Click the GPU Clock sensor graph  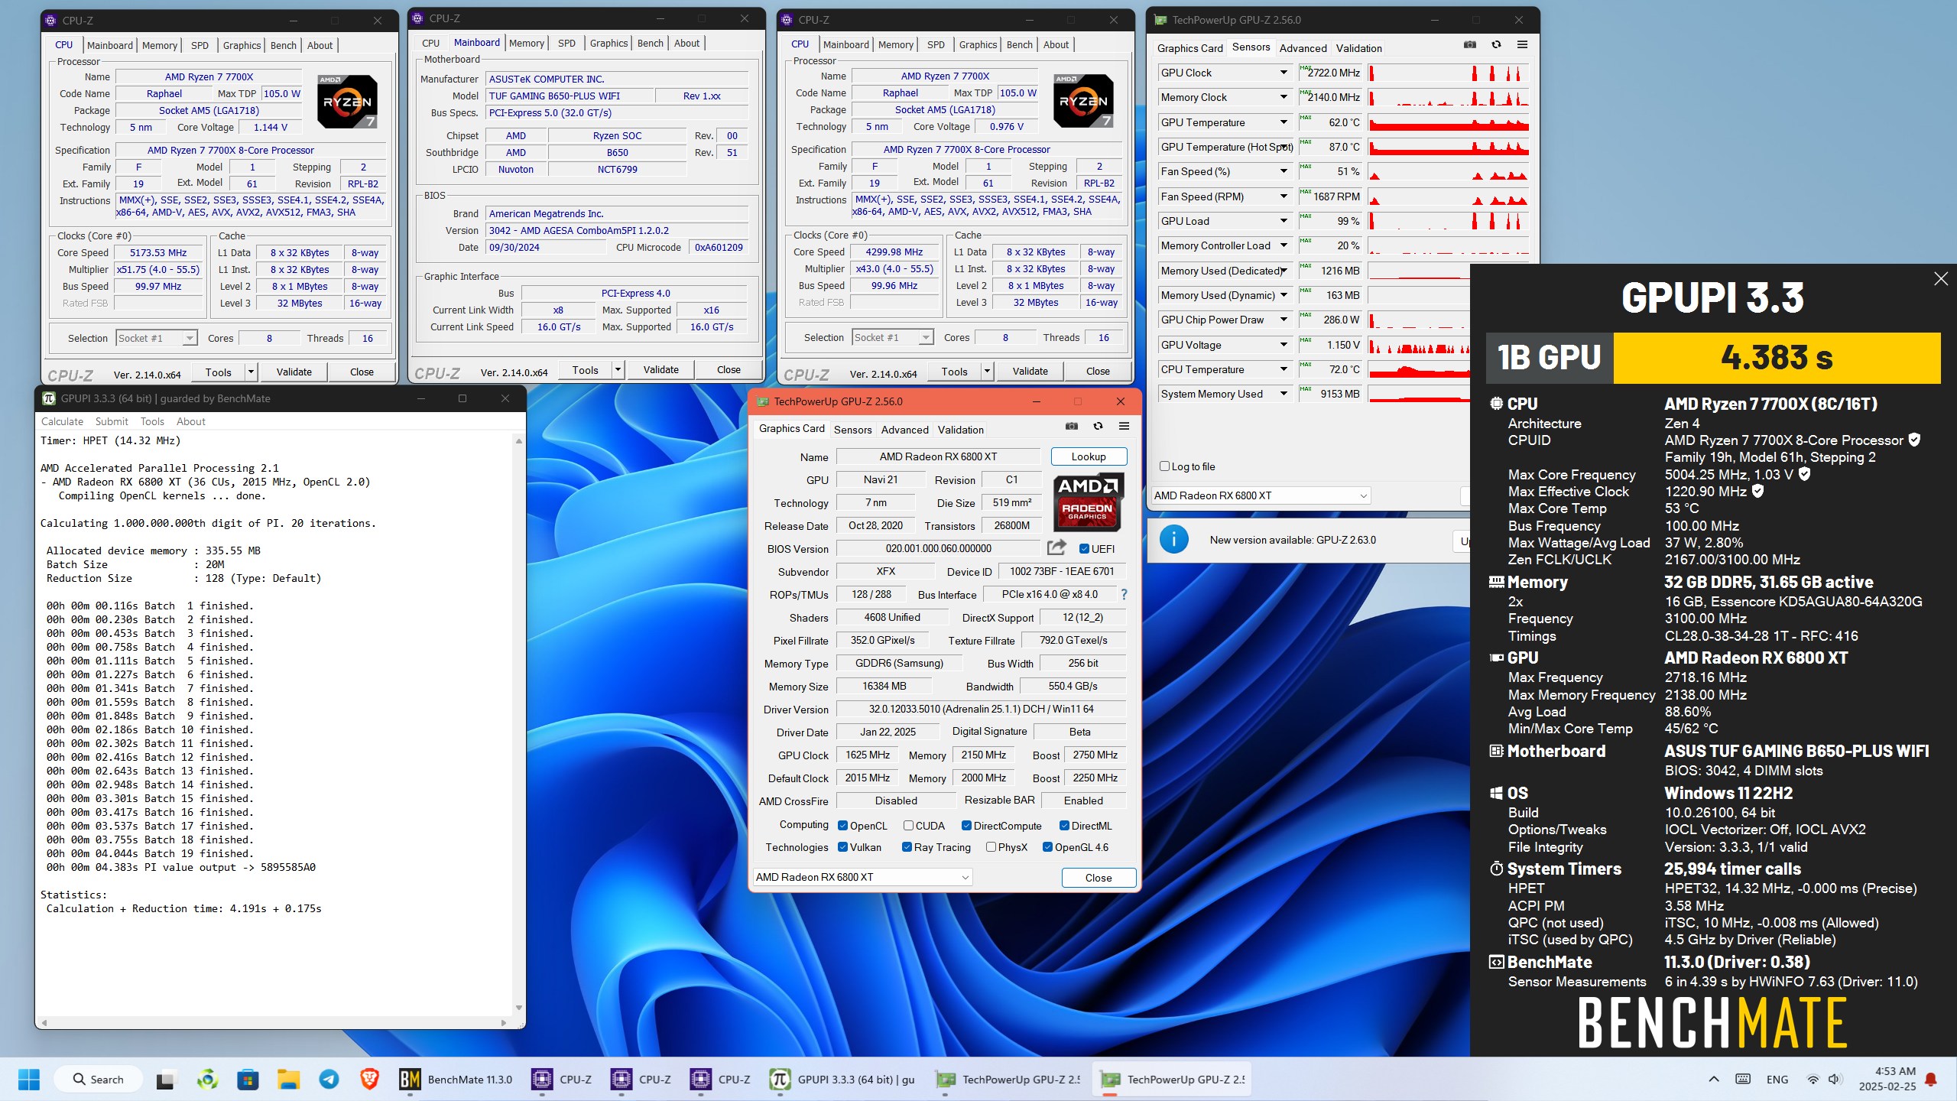(x=1449, y=73)
